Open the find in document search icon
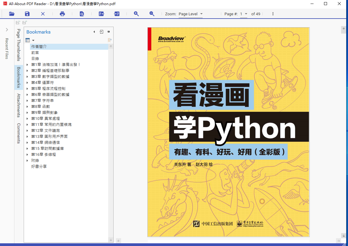The height and width of the screenshot is (246, 348). [x=82, y=14]
